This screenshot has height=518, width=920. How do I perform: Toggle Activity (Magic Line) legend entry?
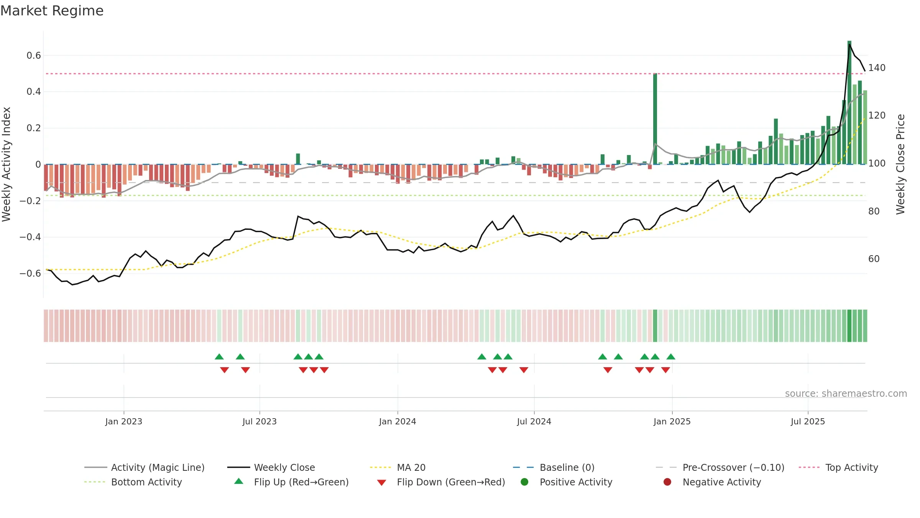[x=145, y=467]
